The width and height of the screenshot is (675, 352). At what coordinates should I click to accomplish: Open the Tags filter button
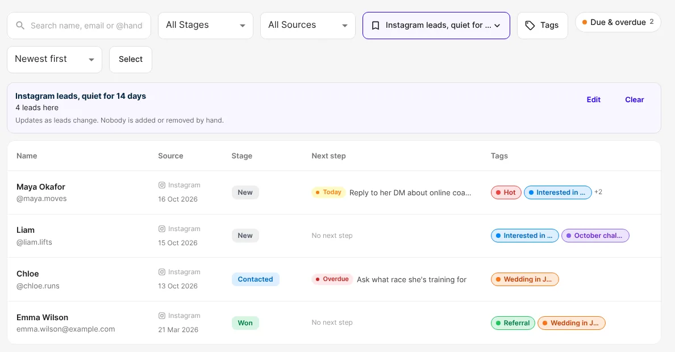tap(543, 26)
